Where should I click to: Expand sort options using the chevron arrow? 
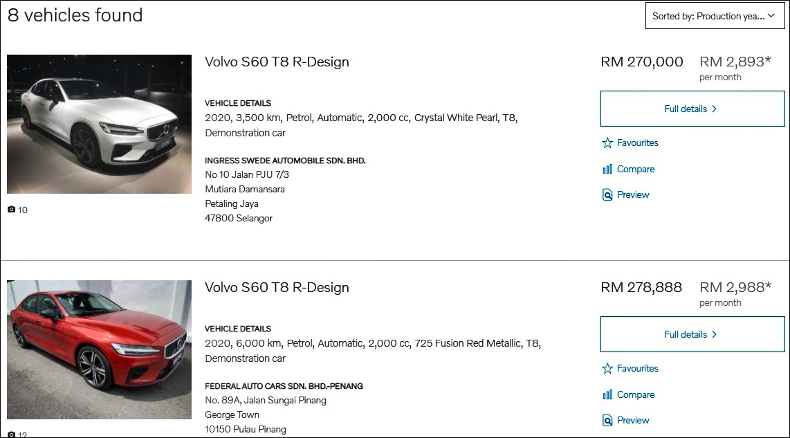pos(771,16)
